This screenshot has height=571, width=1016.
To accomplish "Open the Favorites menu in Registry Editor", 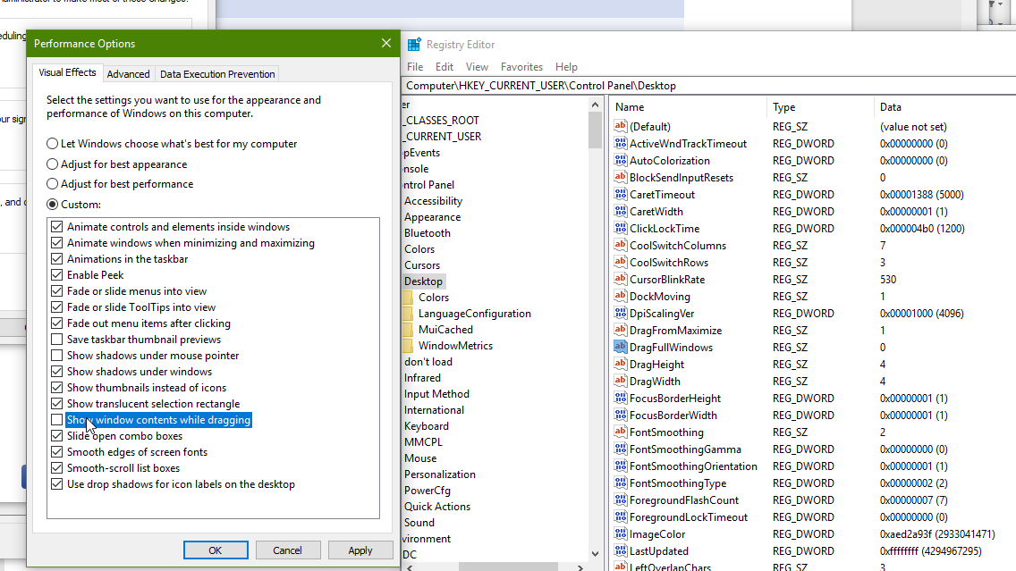I will 521,67.
